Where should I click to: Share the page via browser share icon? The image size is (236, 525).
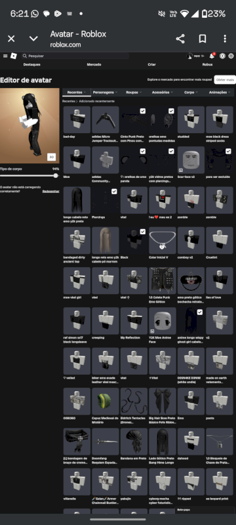(x=180, y=39)
